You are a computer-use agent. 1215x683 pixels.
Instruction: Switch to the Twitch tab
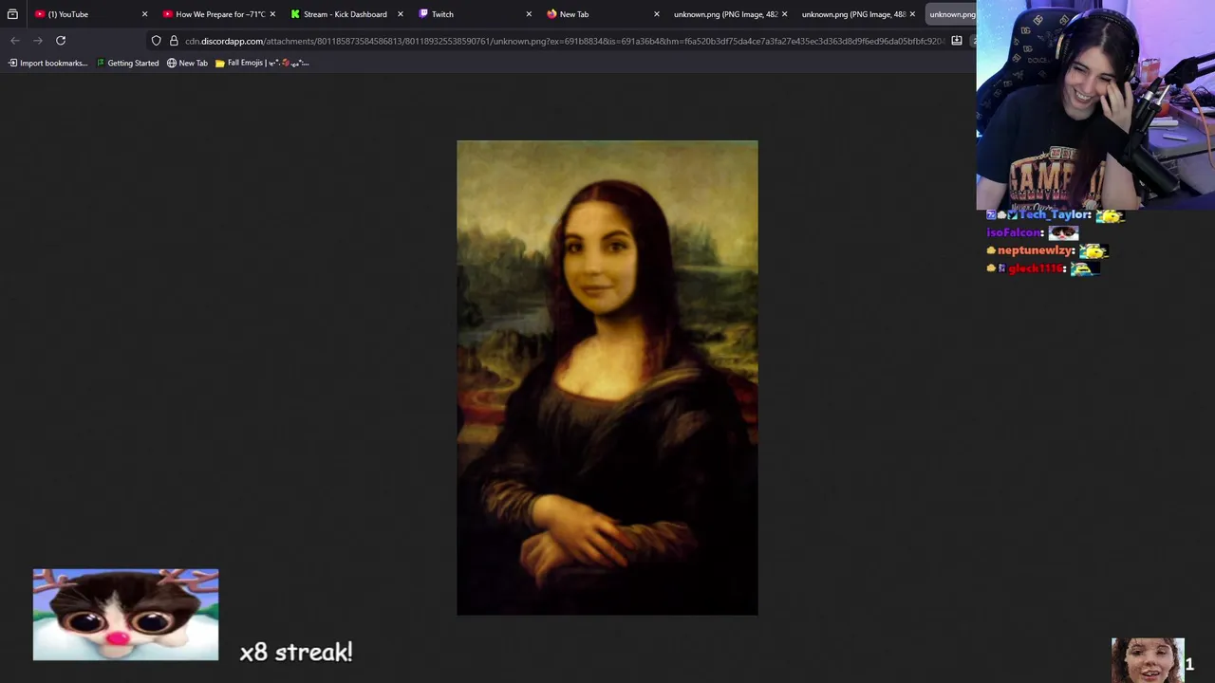pyautogui.click(x=475, y=14)
